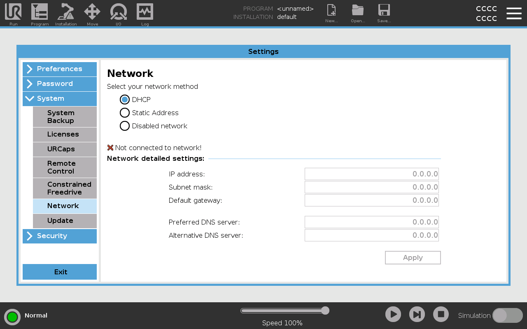The height and width of the screenshot is (329, 527).
Task: Adjust the Speed slider handle
Action: pos(325,310)
